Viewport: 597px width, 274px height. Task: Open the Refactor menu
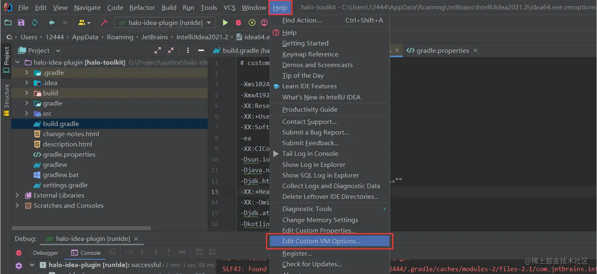pos(142,7)
